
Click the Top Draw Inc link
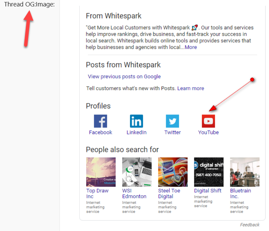97,194
